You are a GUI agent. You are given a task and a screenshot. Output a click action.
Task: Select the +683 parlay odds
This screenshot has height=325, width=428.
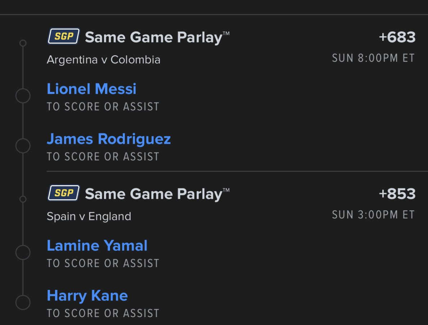[397, 37]
